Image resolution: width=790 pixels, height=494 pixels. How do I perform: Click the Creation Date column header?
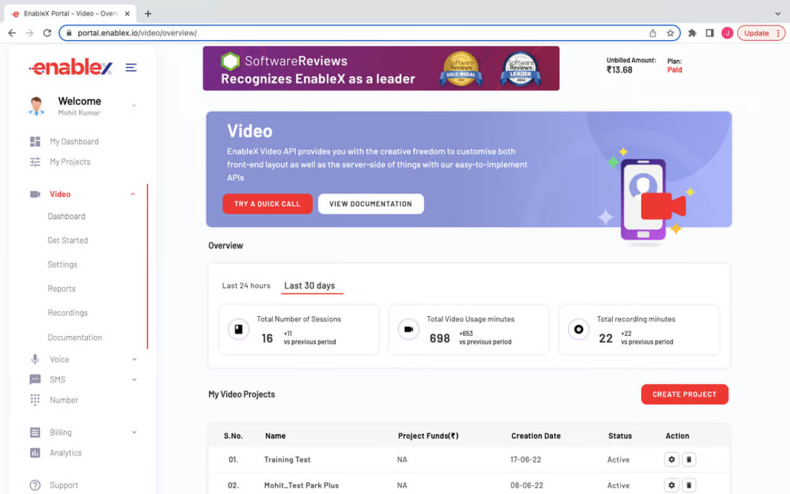536,436
